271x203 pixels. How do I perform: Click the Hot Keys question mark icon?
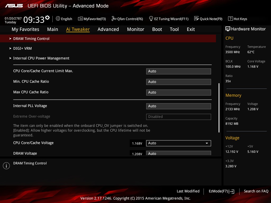coord(231,19)
